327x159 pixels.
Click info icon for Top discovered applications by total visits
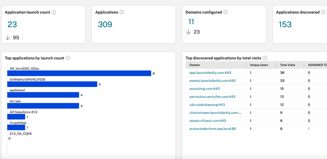tap(265, 58)
